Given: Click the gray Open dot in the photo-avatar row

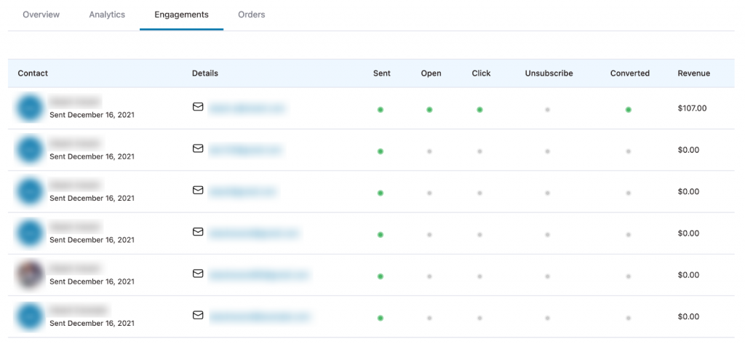Looking at the screenshot, I should (x=429, y=276).
